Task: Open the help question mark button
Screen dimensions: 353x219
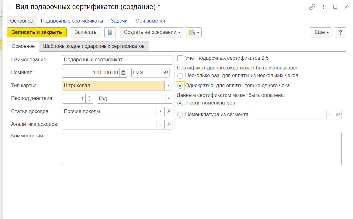Action: click(x=341, y=32)
